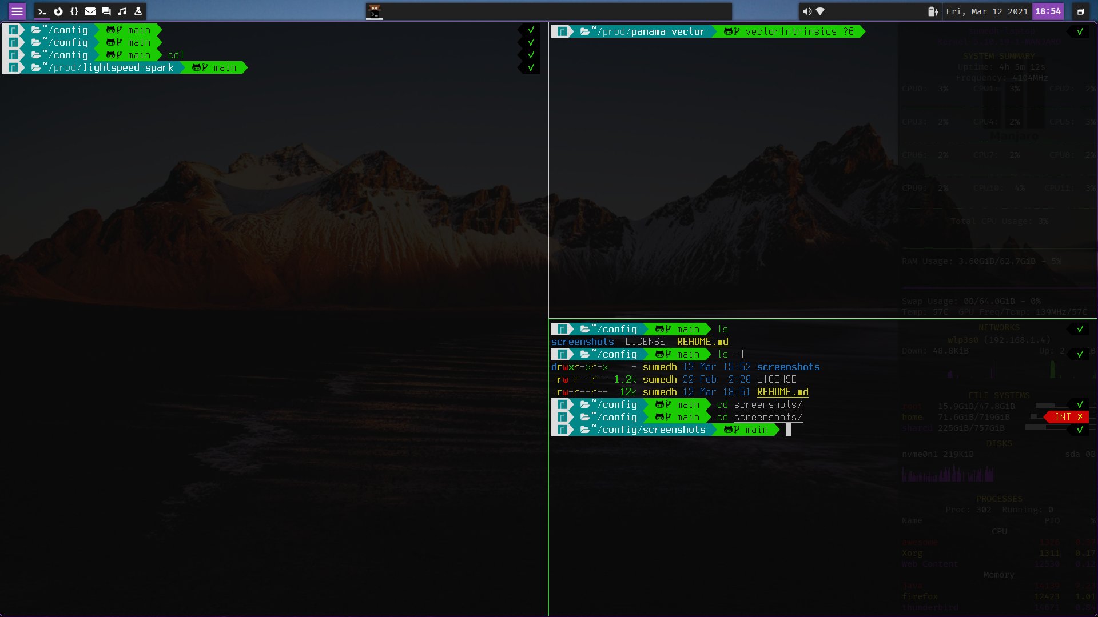The width and height of the screenshot is (1098, 617).
Task: Open the Wi-Fi network tray icon
Action: click(820, 11)
